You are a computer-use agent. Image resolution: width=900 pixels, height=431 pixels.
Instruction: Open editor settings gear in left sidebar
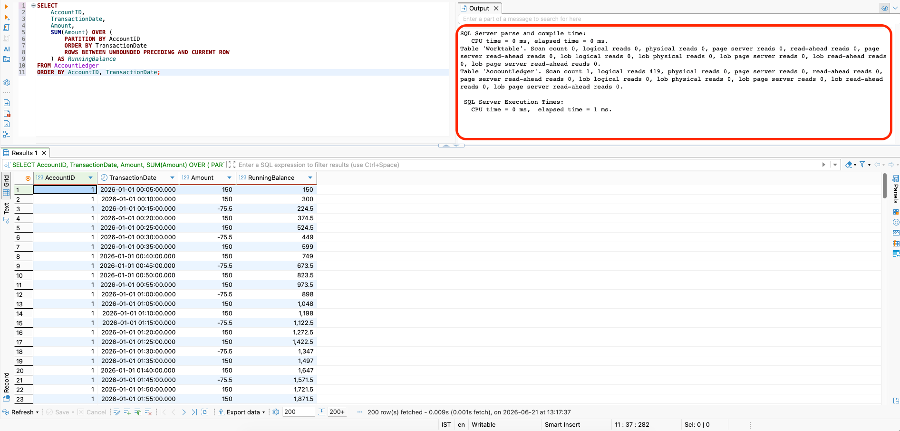pyautogui.click(x=7, y=83)
